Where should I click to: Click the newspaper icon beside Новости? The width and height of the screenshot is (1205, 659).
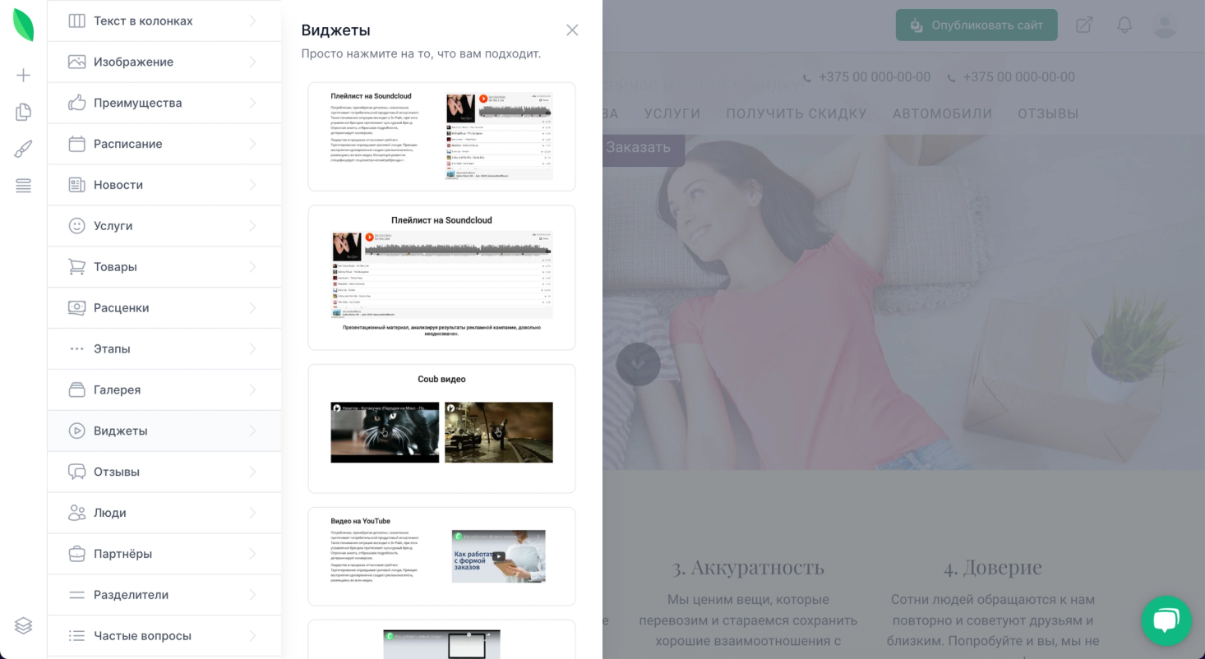[x=76, y=185]
